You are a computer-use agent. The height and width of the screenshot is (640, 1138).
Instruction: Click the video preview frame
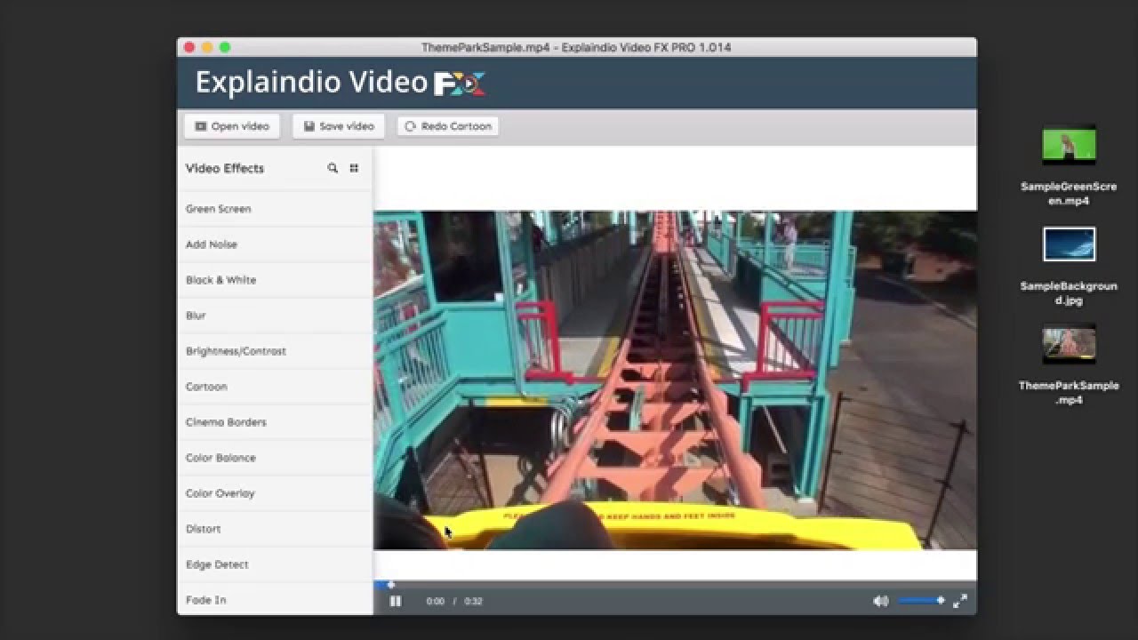(675, 380)
